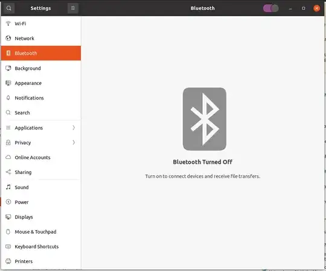The height and width of the screenshot is (271, 326).
Task: Select Keyboard Shortcuts label in the sidebar
Action: pos(37,246)
